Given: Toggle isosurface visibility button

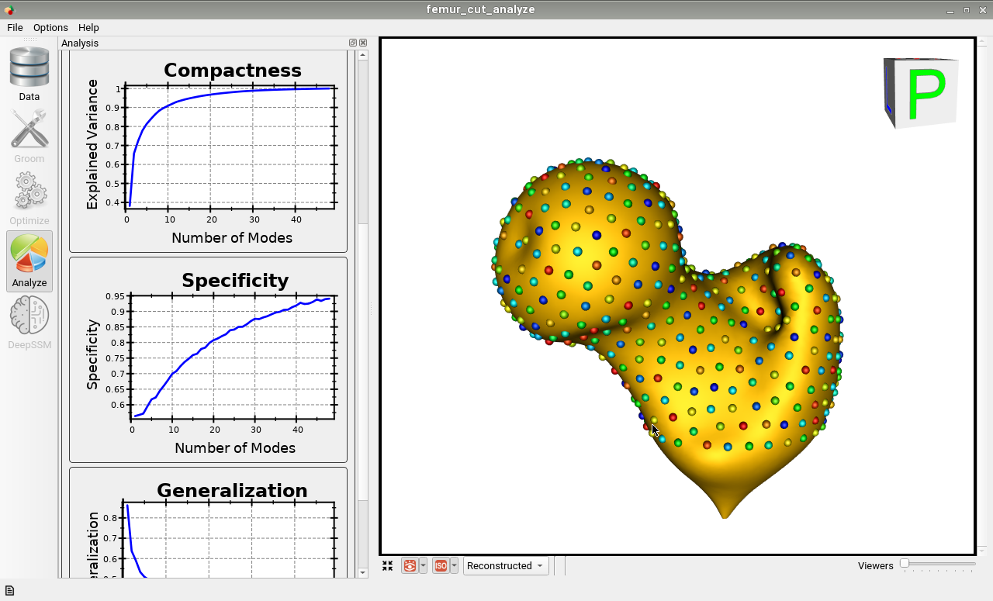Looking at the screenshot, I should [x=441, y=566].
